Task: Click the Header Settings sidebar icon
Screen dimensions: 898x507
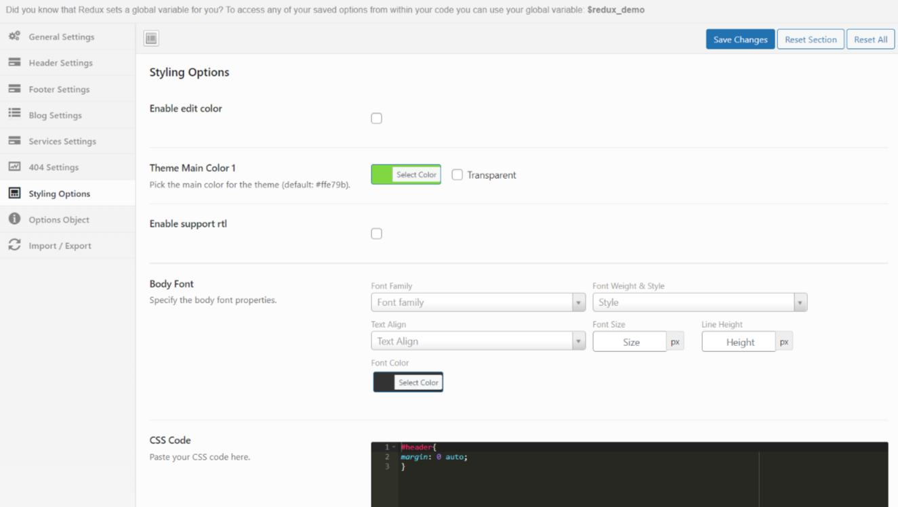Action: [x=14, y=62]
